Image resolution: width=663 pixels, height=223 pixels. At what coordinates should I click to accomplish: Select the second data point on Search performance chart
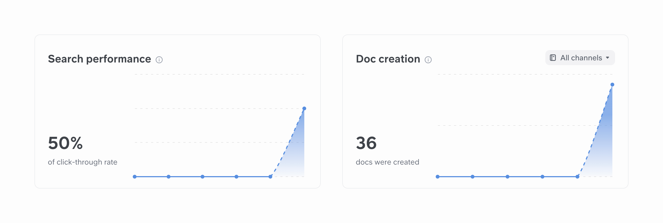point(169,177)
